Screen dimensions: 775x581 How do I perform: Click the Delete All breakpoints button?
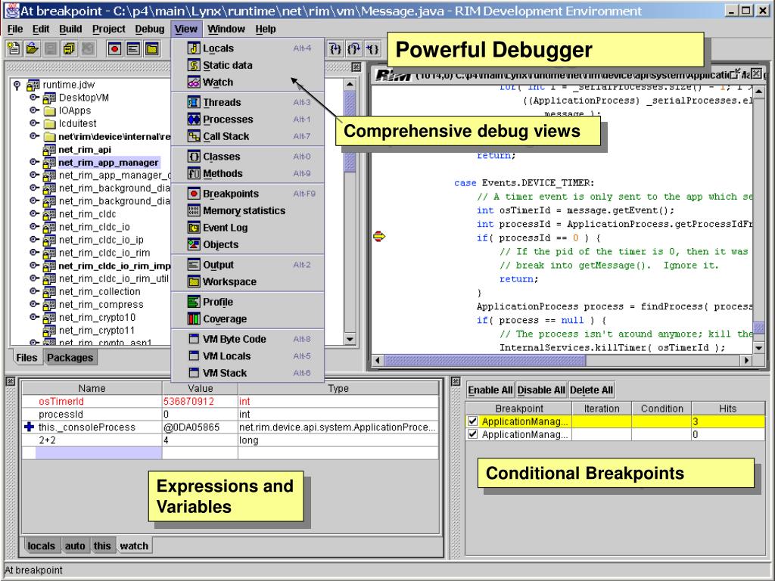pyautogui.click(x=591, y=390)
